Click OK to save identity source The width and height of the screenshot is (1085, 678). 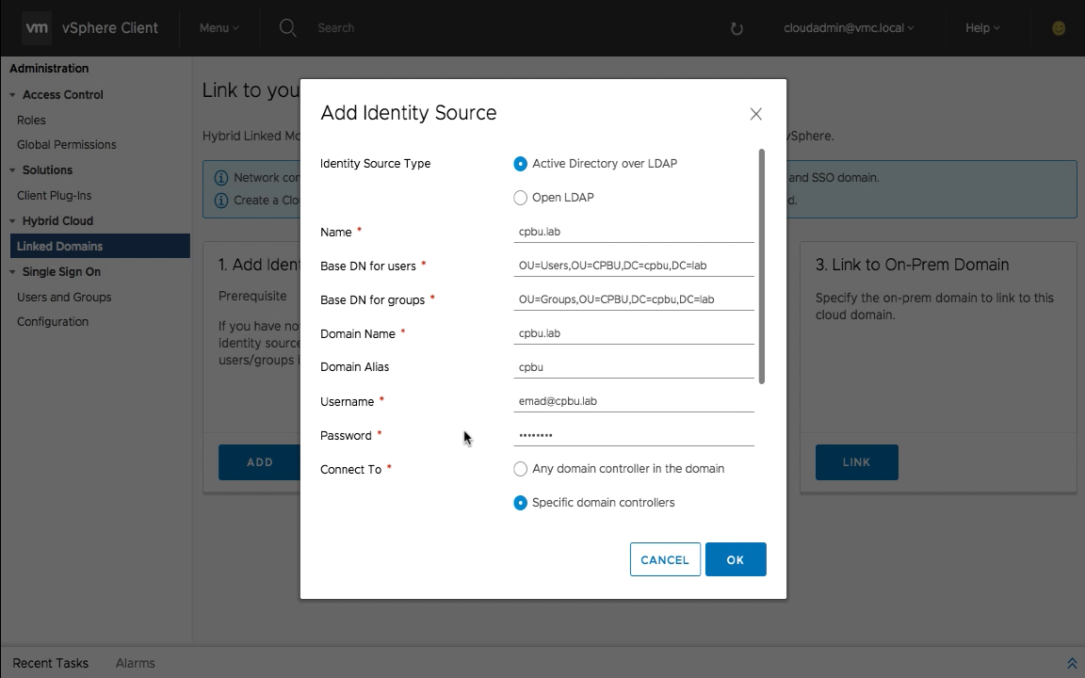pos(735,559)
